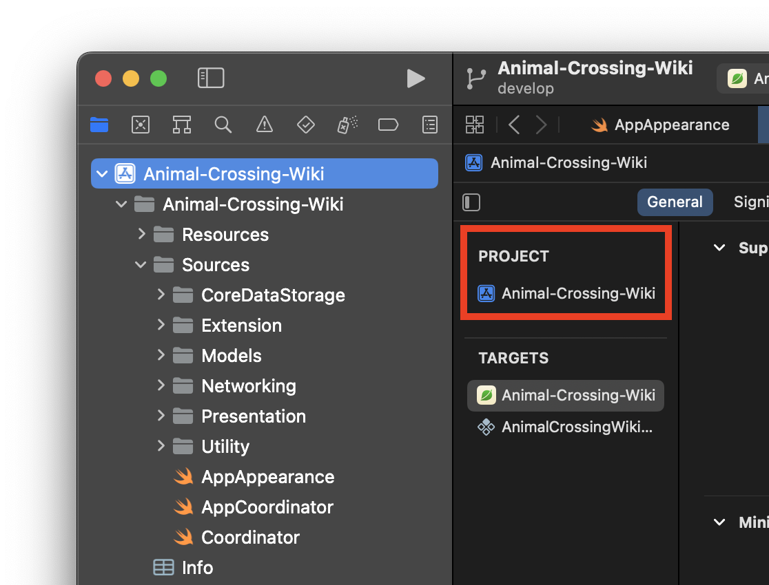The width and height of the screenshot is (769, 585).
Task: Open the Issue navigator warning icon
Action: point(265,125)
